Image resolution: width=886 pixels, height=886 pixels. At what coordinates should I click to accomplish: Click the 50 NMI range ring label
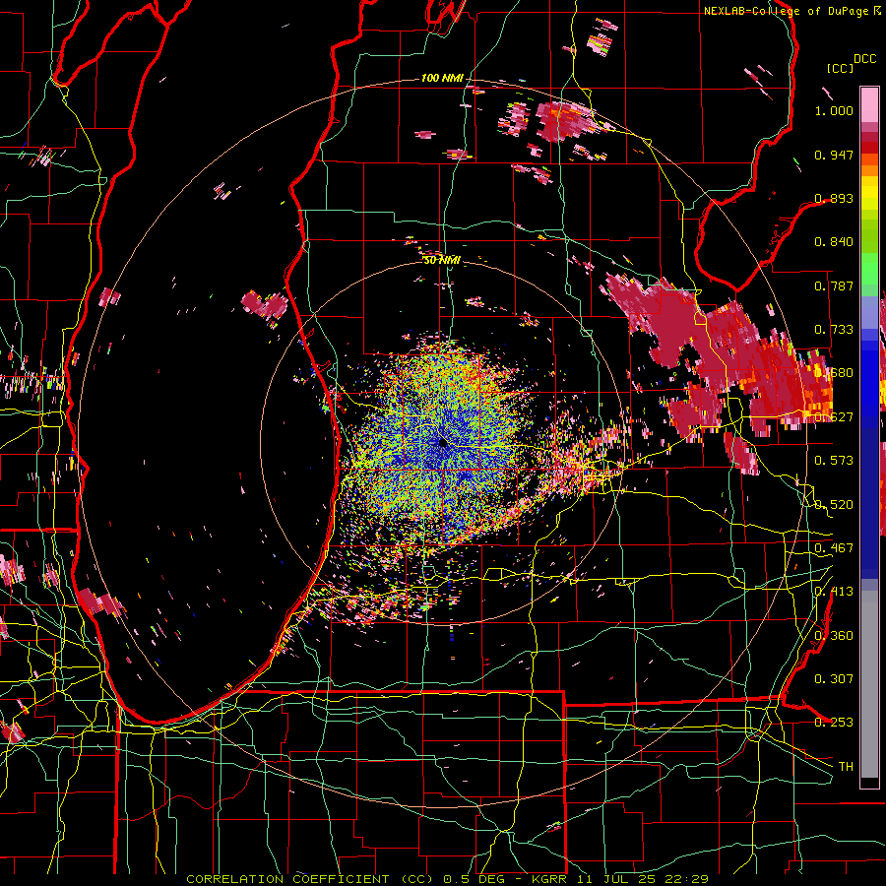pos(441,260)
